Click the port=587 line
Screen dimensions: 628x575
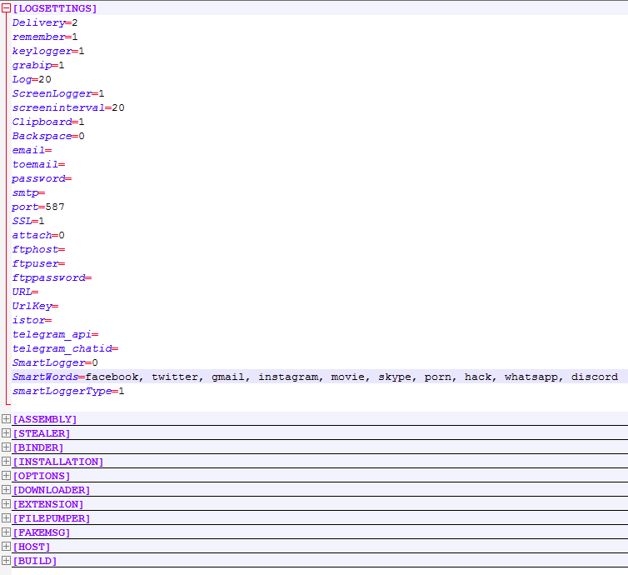[38, 207]
